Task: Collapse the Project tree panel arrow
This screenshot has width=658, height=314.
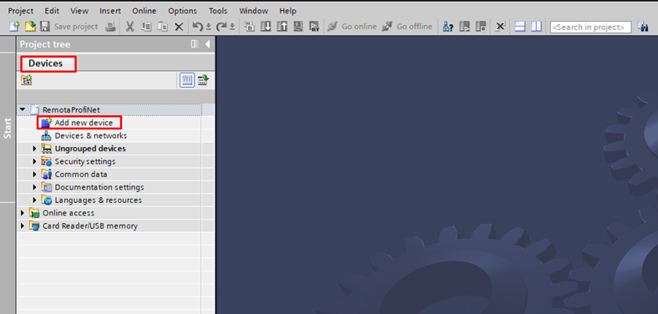Action: click(207, 44)
